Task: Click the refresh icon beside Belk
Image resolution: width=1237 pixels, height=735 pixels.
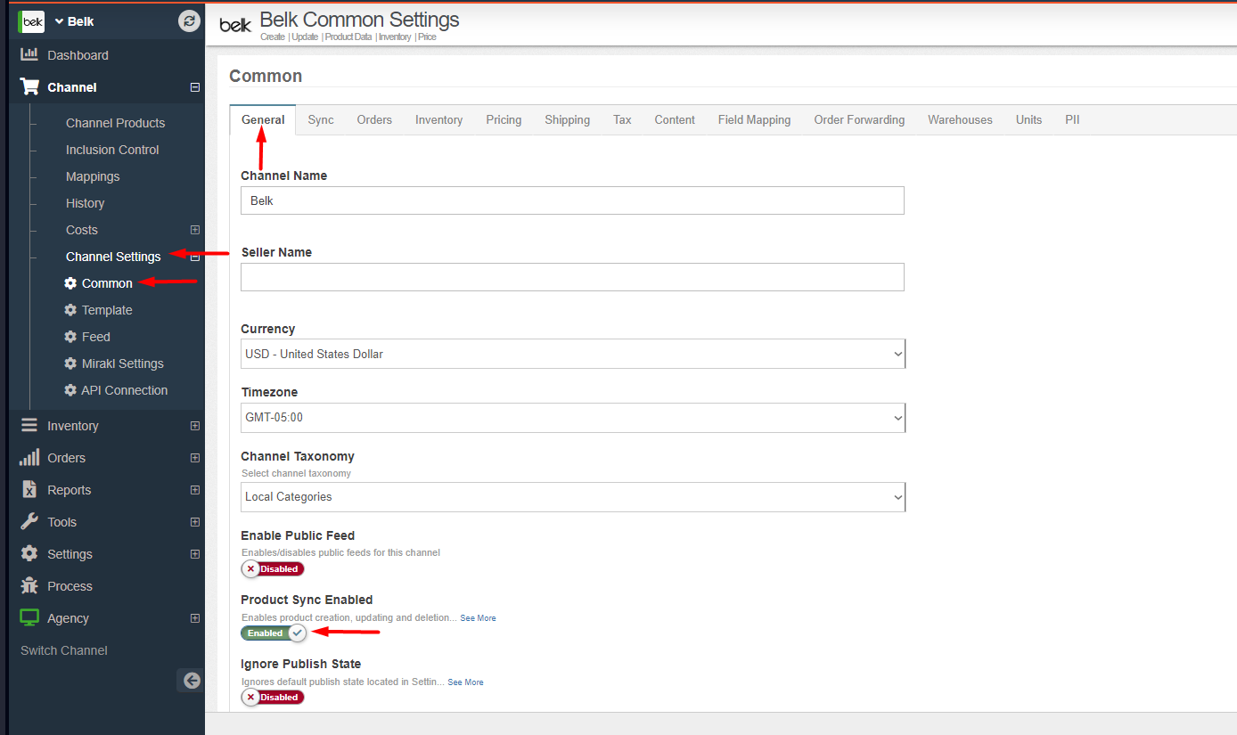Action: point(189,21)
